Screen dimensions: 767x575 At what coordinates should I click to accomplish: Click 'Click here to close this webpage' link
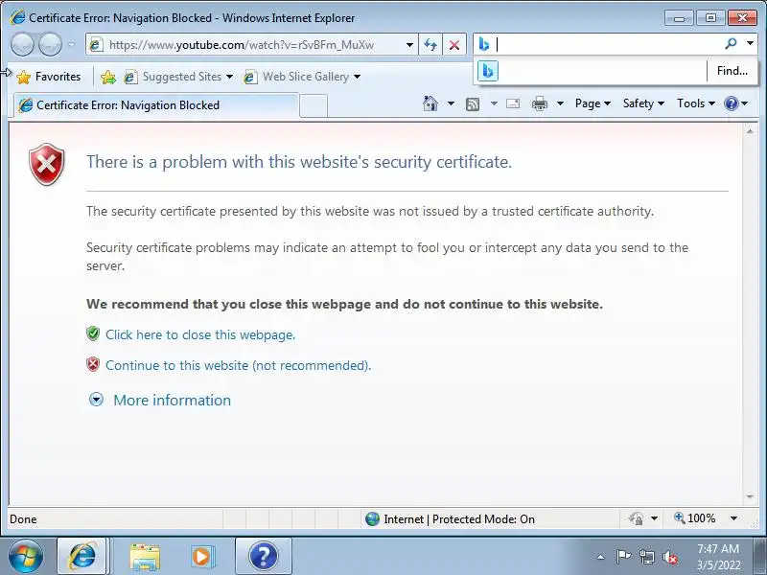point(200,334)
